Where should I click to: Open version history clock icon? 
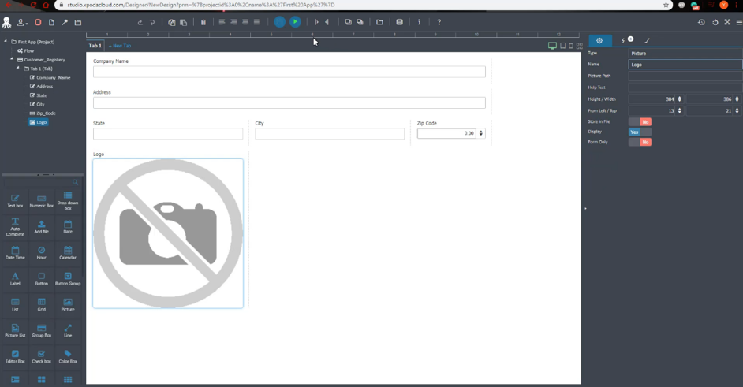click(x=701, y=22)
